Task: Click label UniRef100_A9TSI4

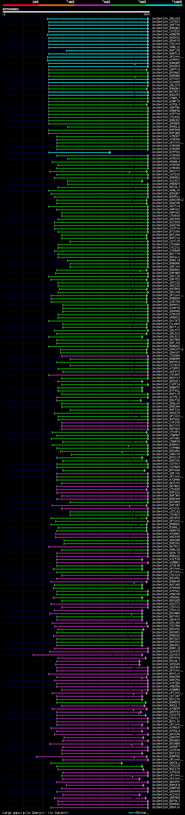Action: [166, 206]
